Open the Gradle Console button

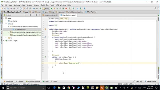(150, 81)
